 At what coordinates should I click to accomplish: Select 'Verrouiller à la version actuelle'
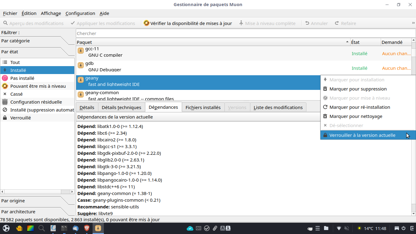coord(362,135)
